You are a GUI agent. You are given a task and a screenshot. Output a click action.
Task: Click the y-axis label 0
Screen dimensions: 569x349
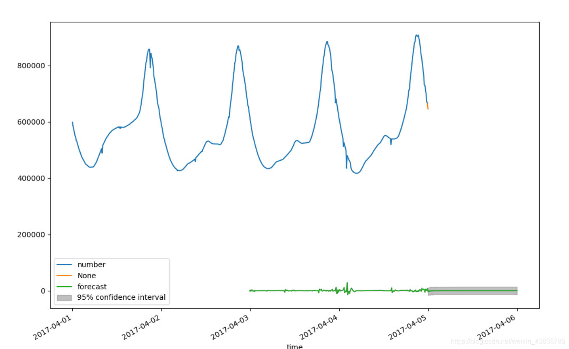pyautogui.click(x=42, y=291)
